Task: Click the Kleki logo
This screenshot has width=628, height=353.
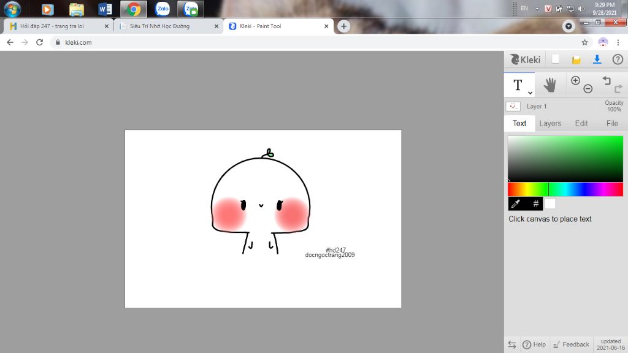Action: pos(525,59)
